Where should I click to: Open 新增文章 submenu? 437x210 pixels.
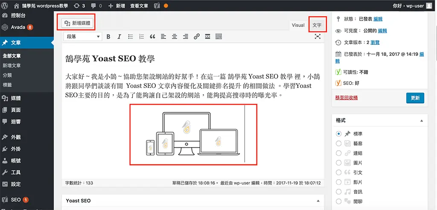click(x=12, y=66)
